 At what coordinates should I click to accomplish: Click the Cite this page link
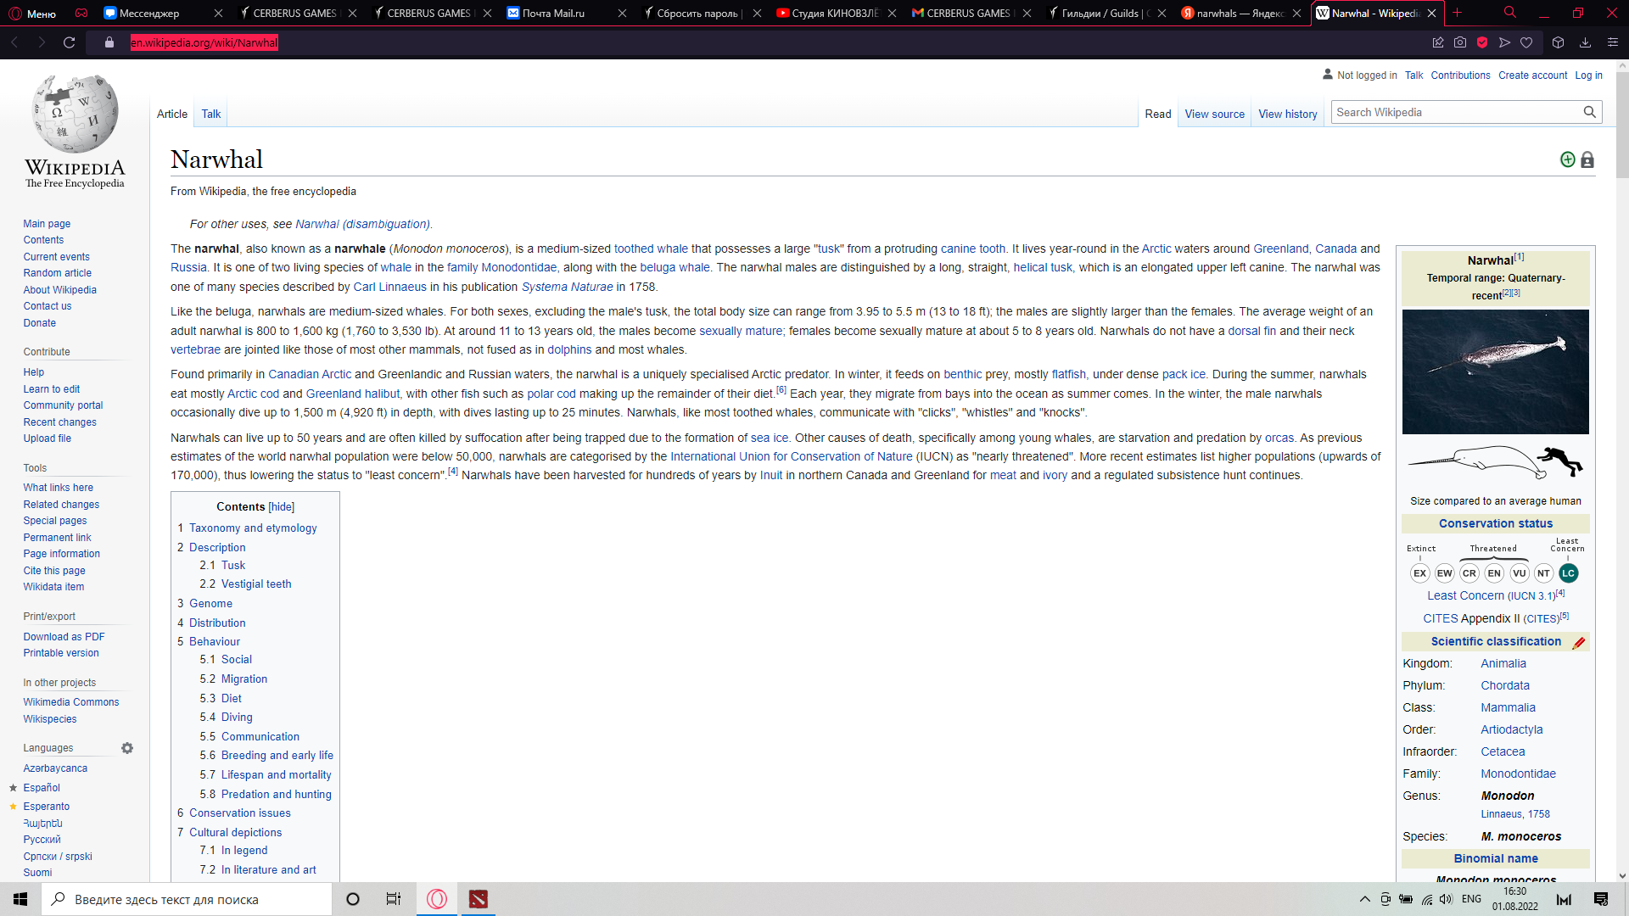(54, 571)
